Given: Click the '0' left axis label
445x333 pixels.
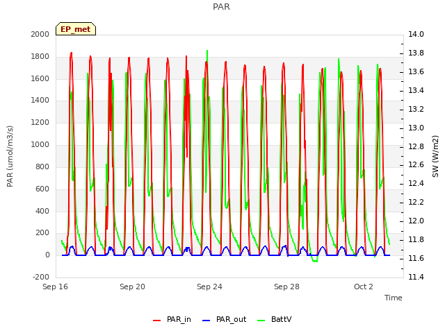Looking at the screenshot, I should pos(47,255).
